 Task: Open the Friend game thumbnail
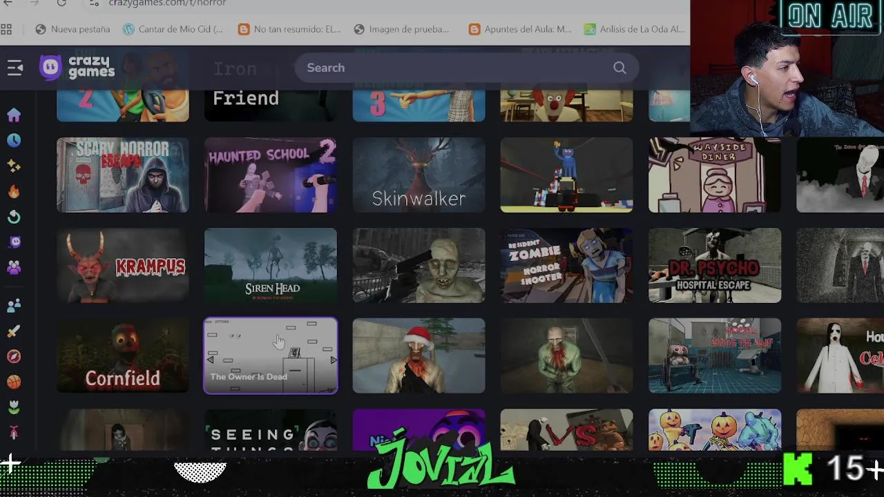pyautogui.click(x=271, y=106)
